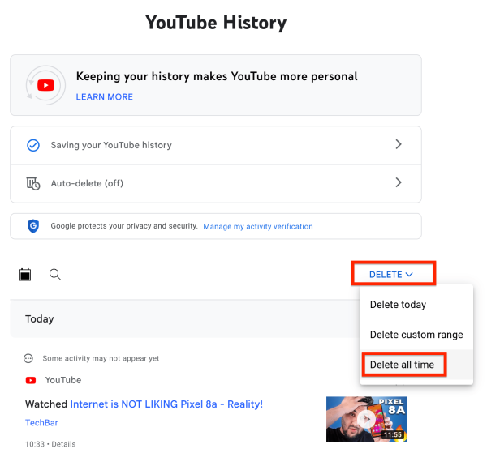Choose Delete custom range option

(x=416, y=335)
